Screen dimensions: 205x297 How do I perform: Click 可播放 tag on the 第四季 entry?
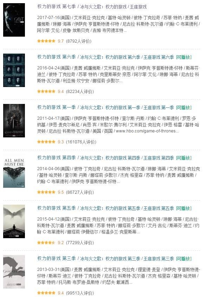coord(184,158)
